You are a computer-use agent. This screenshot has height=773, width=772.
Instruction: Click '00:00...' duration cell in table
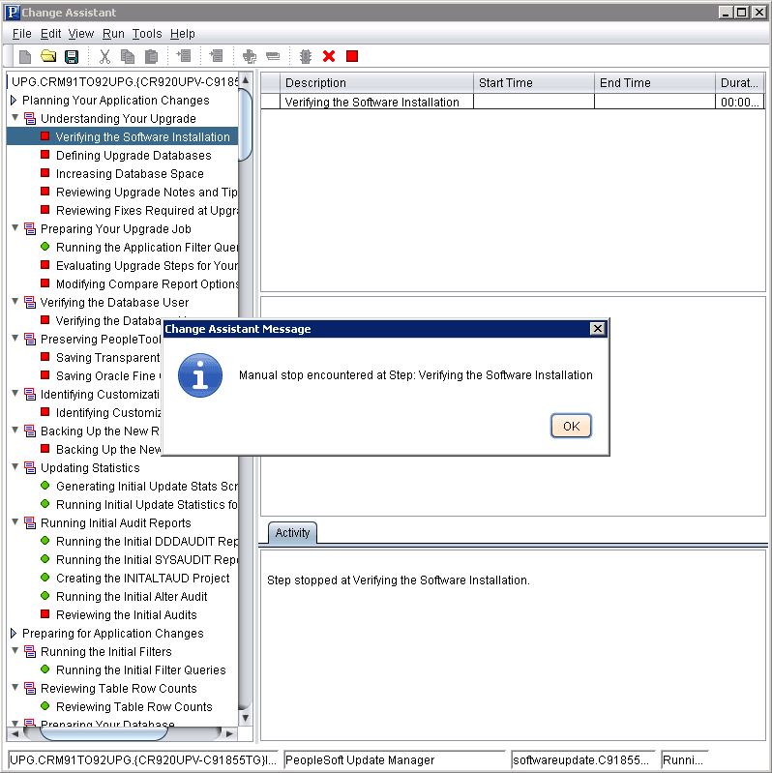[739, 102]
